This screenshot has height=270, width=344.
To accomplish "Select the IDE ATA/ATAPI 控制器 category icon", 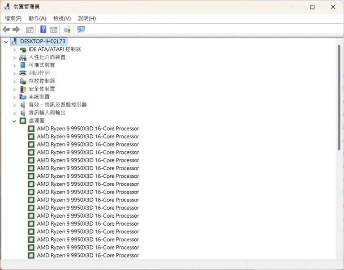I will point(23,50).
